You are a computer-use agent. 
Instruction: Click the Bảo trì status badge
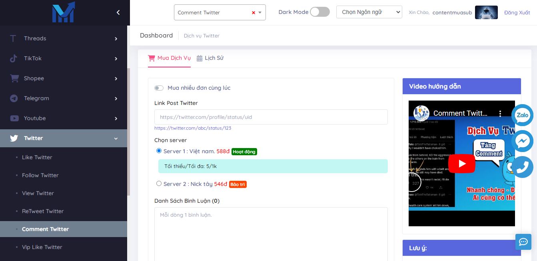point(238,184)
